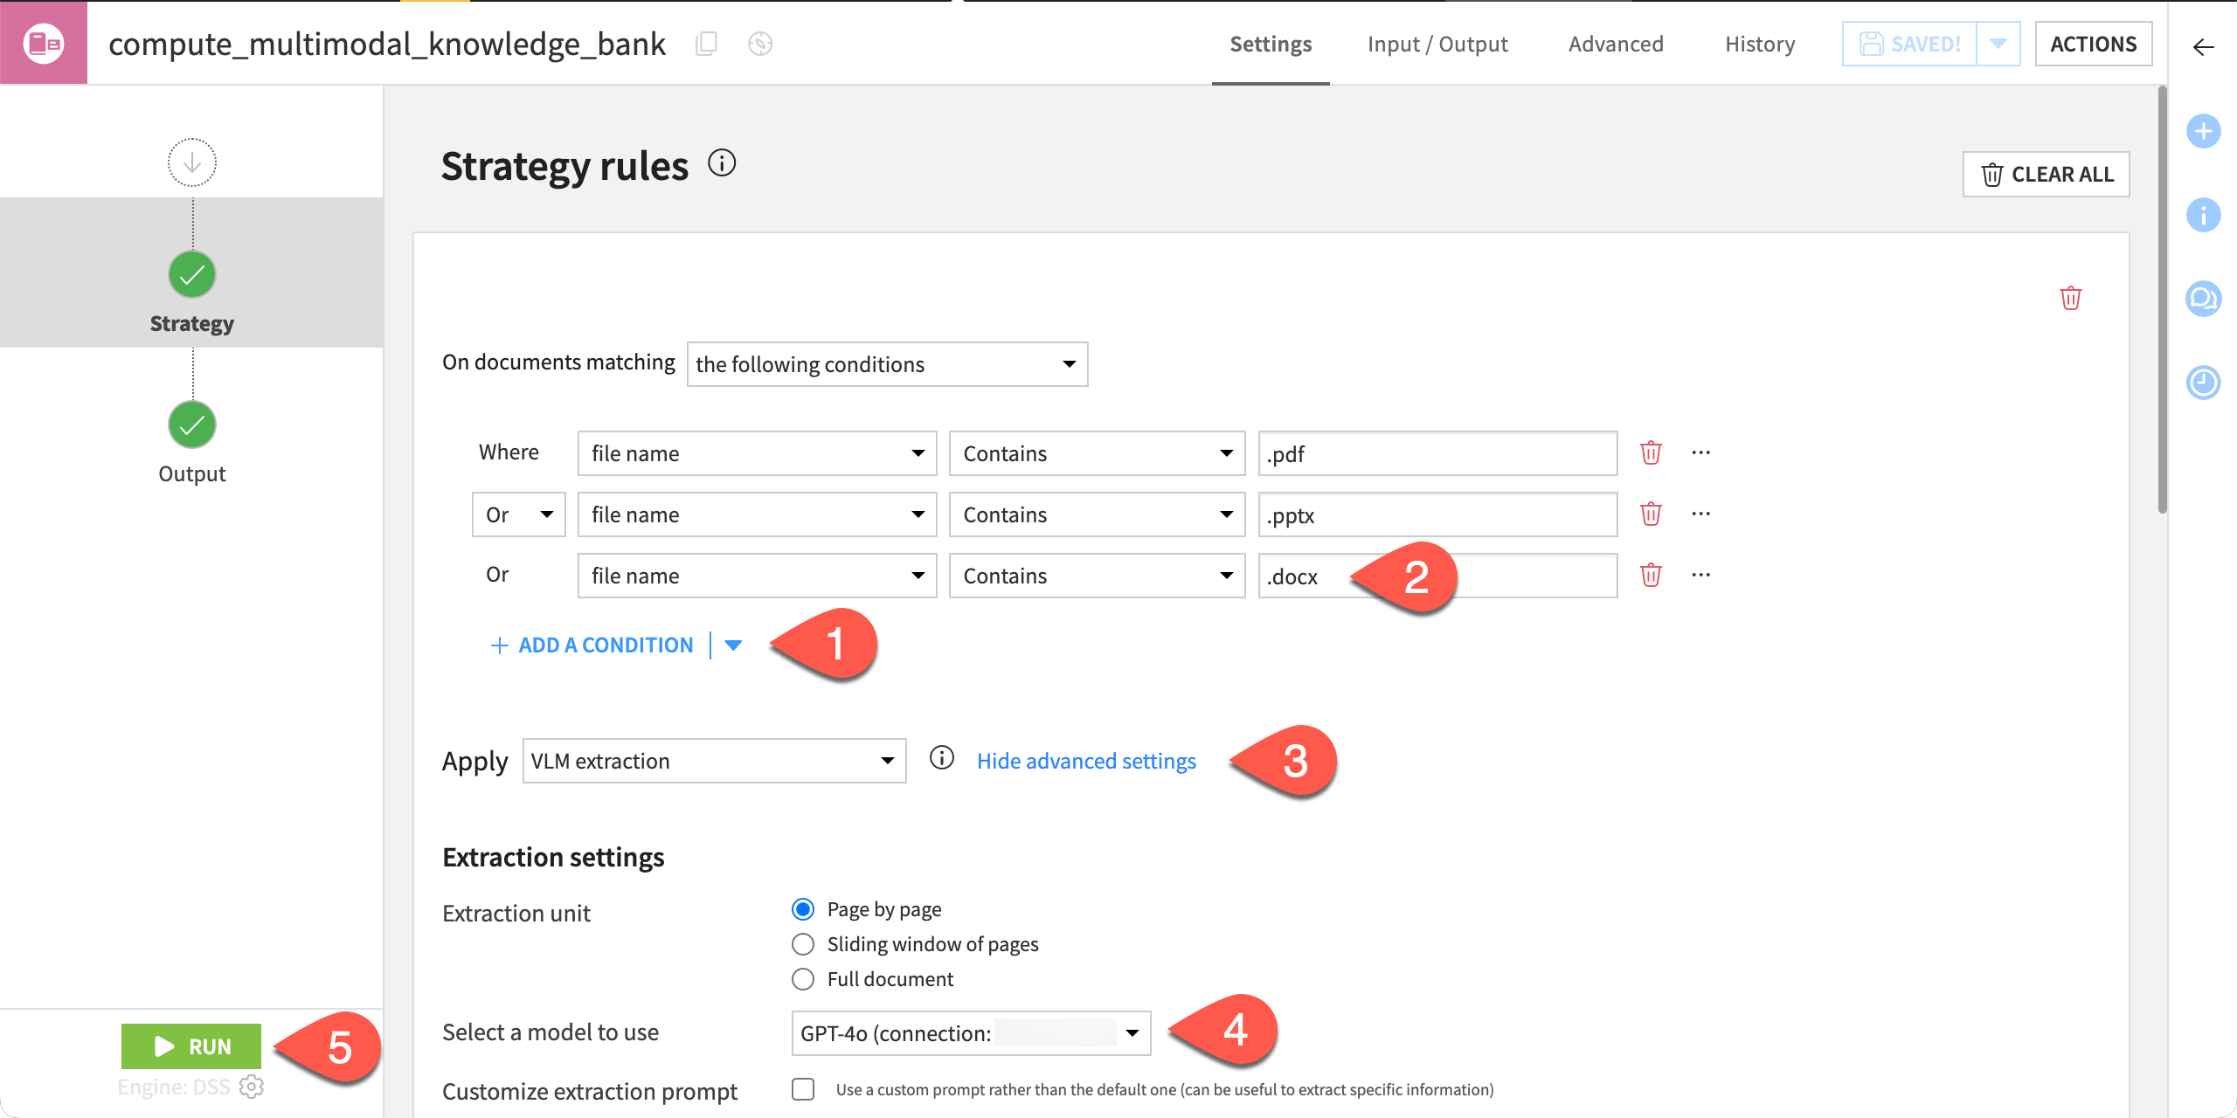
Task: Open the 'the following conditions' dropdown
Action: coord(887,364)
